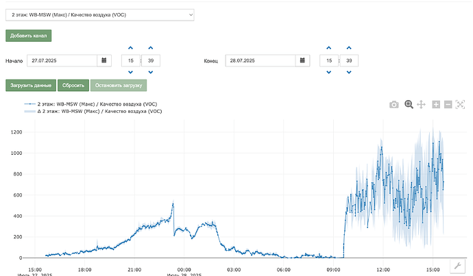The image size is (473, 276).
Task: Click the Сбросить button
Action: 73,86
